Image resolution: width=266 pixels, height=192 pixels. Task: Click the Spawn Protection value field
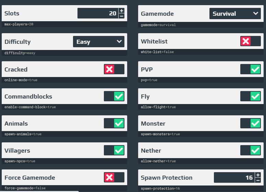(x=234, y=177)
